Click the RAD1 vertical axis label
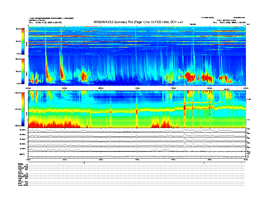The width and height of the screenshot is (265, 205). click(26, 73)
